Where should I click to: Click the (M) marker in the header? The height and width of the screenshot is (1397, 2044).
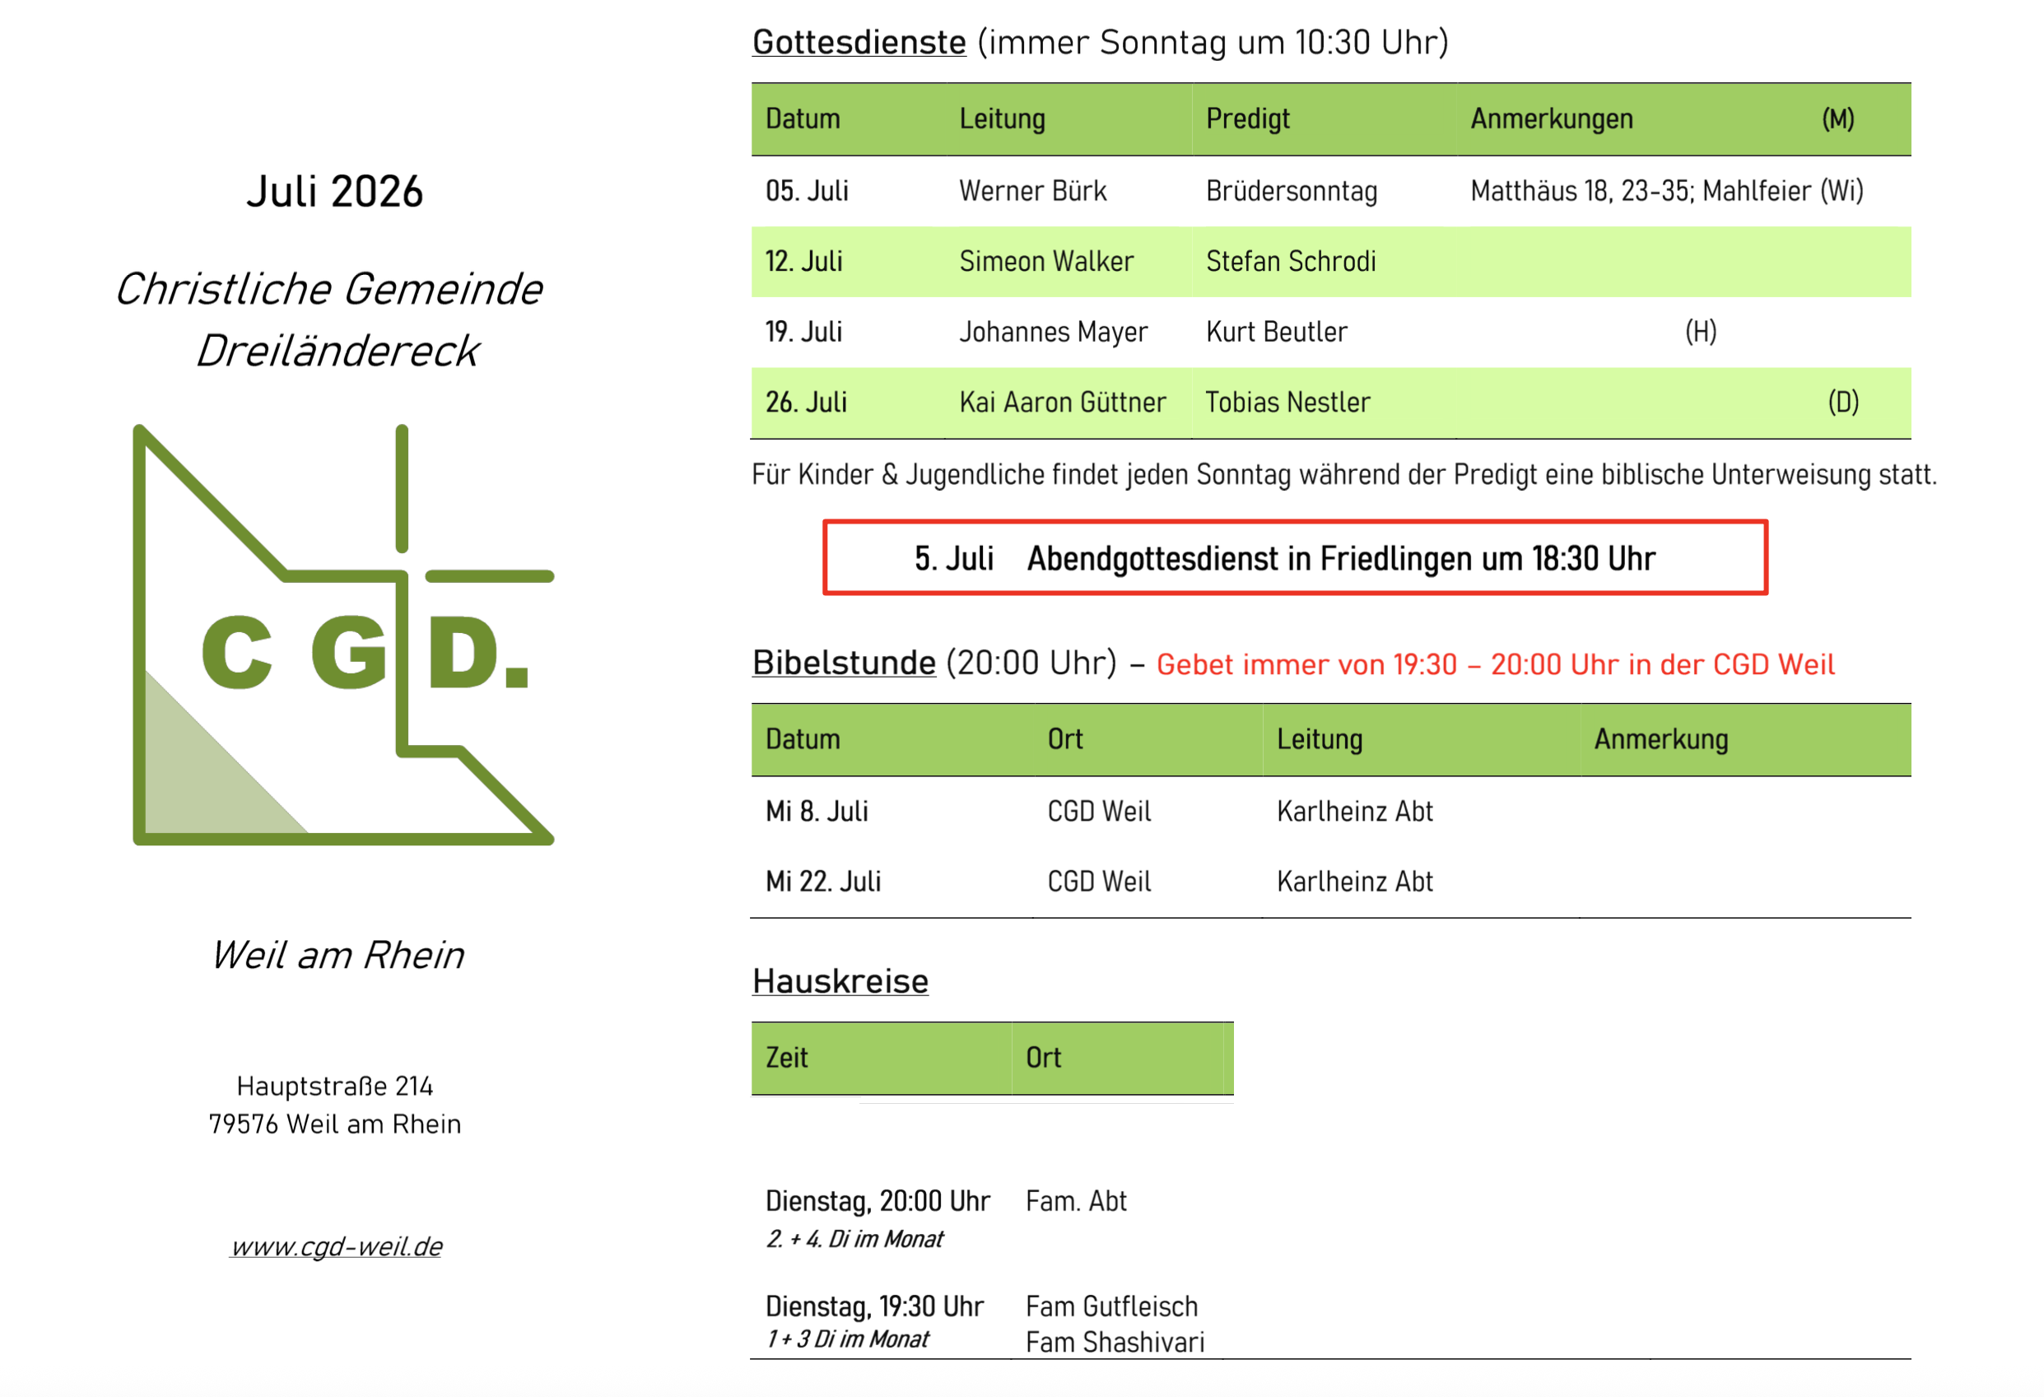1837,119
